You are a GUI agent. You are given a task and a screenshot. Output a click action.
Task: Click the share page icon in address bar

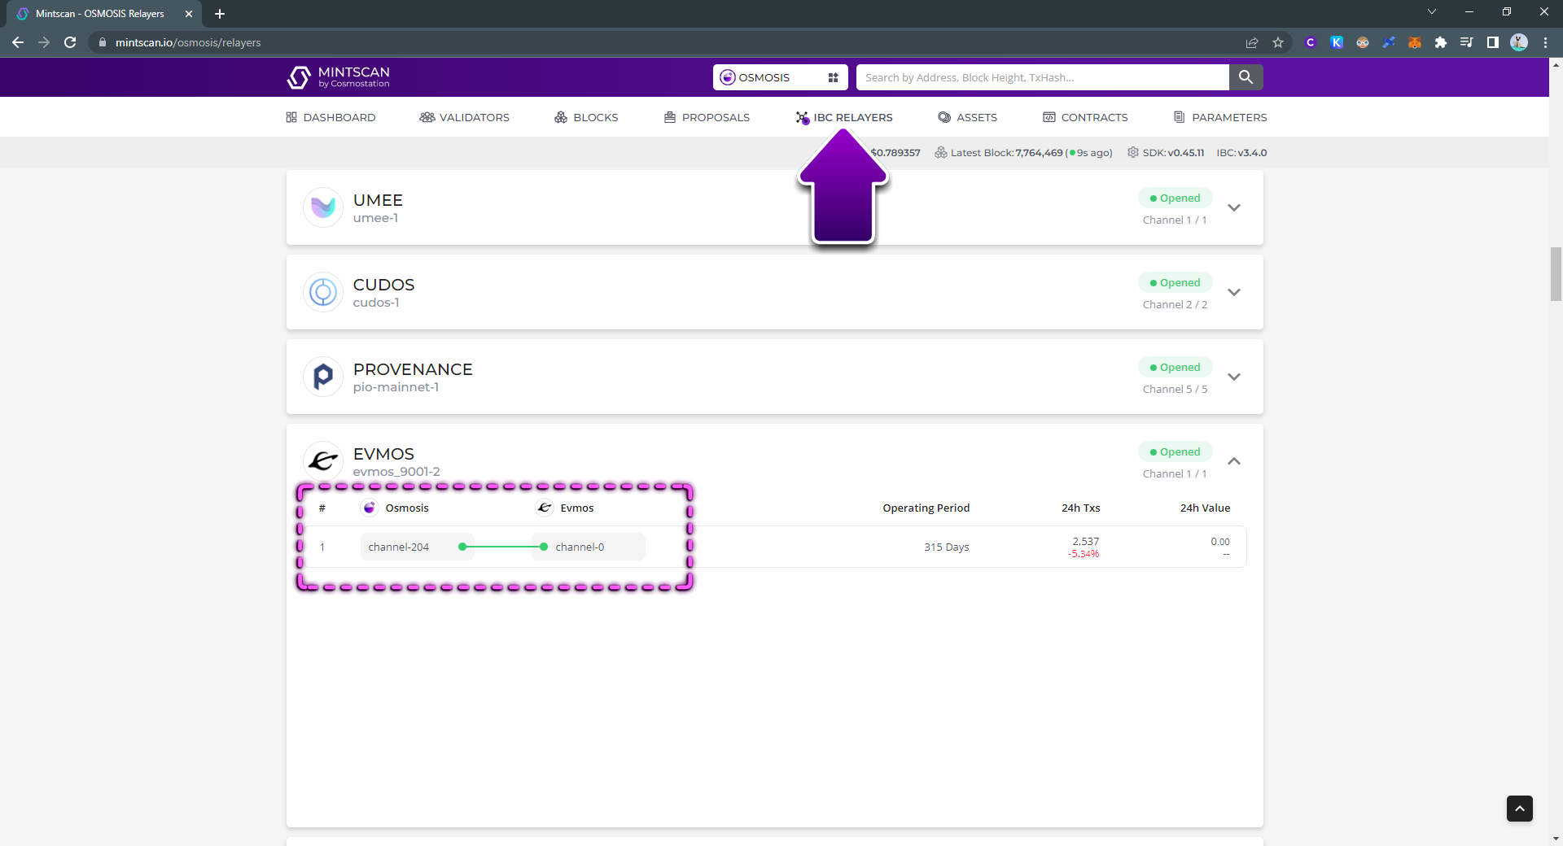[x=1252, y=42]
